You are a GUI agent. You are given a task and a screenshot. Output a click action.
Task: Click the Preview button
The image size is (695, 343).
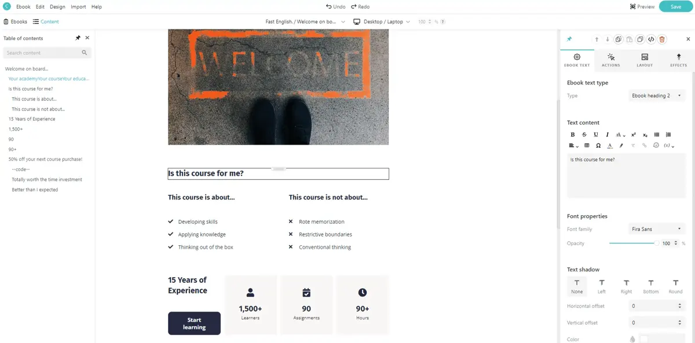tap(642, 7)
